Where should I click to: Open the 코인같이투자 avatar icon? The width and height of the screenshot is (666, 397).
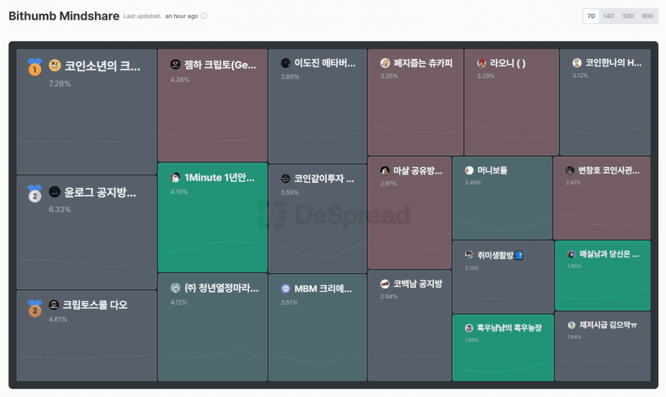click(286, 179)
